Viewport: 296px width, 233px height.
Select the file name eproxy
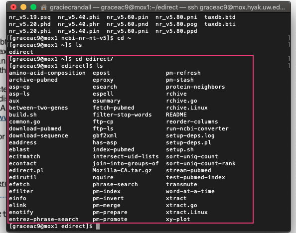pos(103,80)
